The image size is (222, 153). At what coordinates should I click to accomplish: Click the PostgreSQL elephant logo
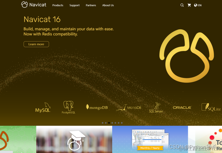[x=68, y=107]
